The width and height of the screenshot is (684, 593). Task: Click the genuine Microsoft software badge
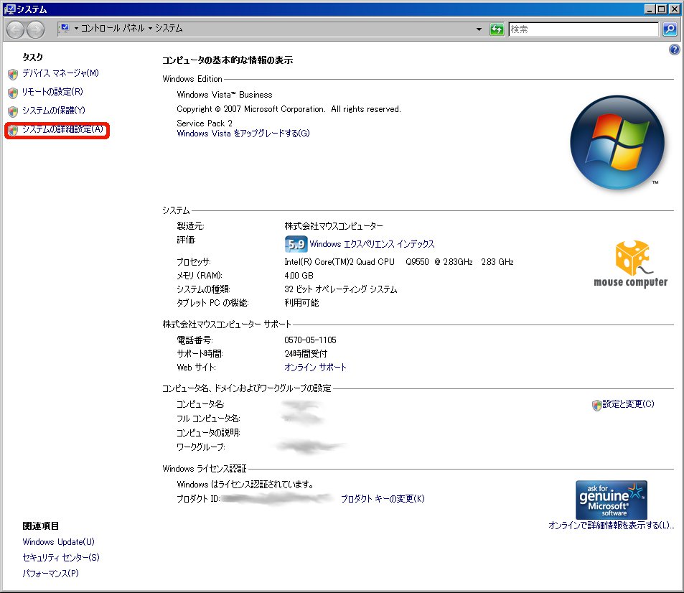(612, 500)
